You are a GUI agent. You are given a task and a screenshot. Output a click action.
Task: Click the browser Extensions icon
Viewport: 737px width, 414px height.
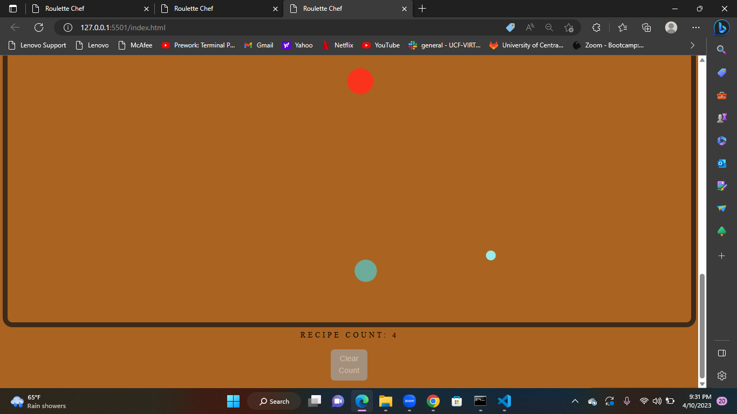tap(596, 27)
